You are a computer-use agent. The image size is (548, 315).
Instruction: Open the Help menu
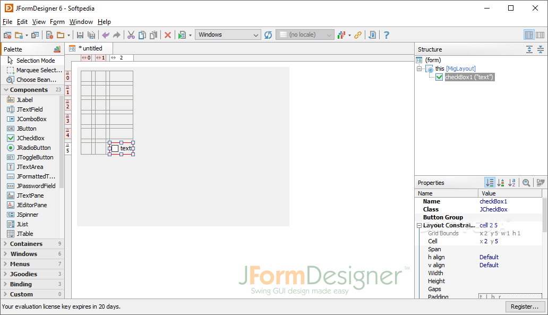coord(104,22)
